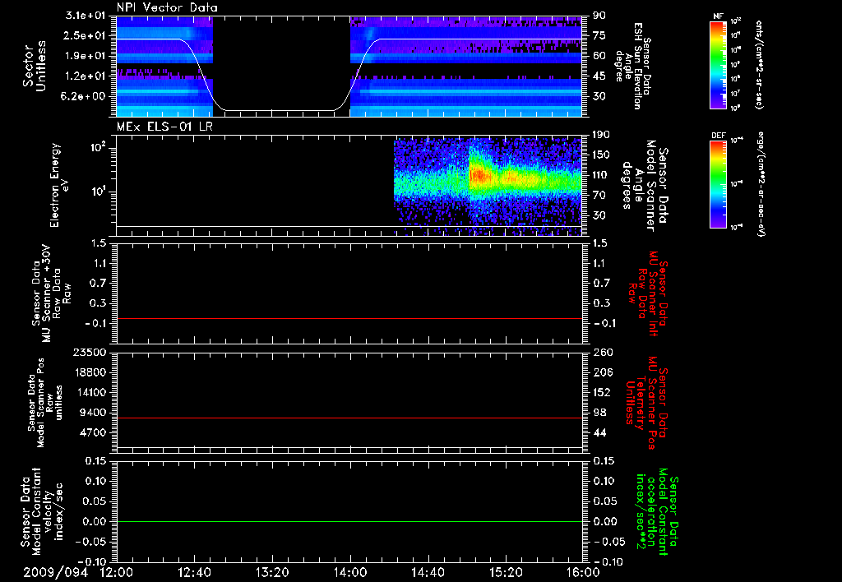Click the 15:20 time axis label

click(x=506, y=572)
